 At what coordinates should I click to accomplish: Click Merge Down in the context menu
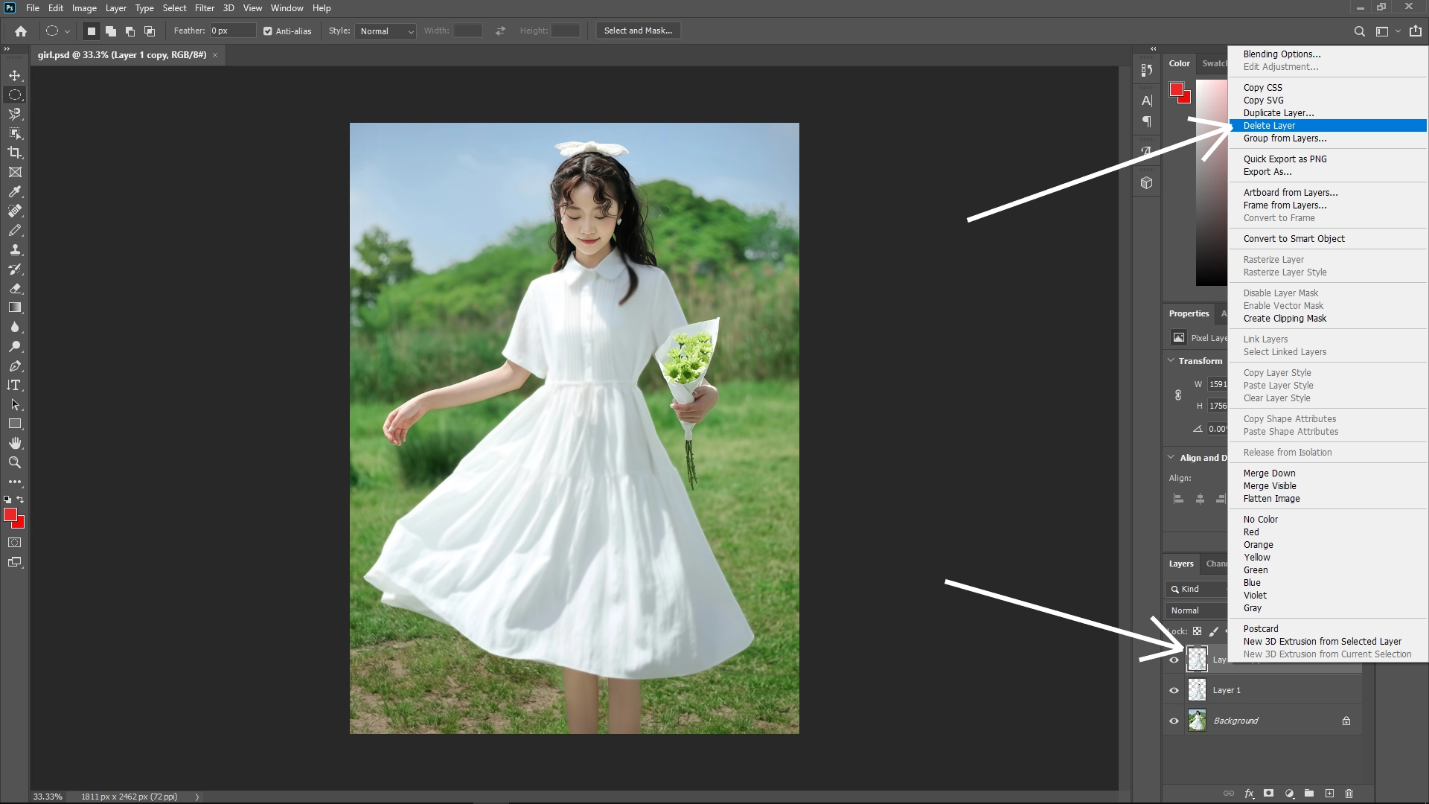[1269, 473]
